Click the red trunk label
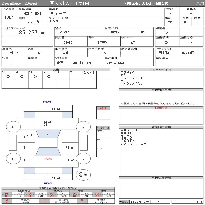 point(48,159)
